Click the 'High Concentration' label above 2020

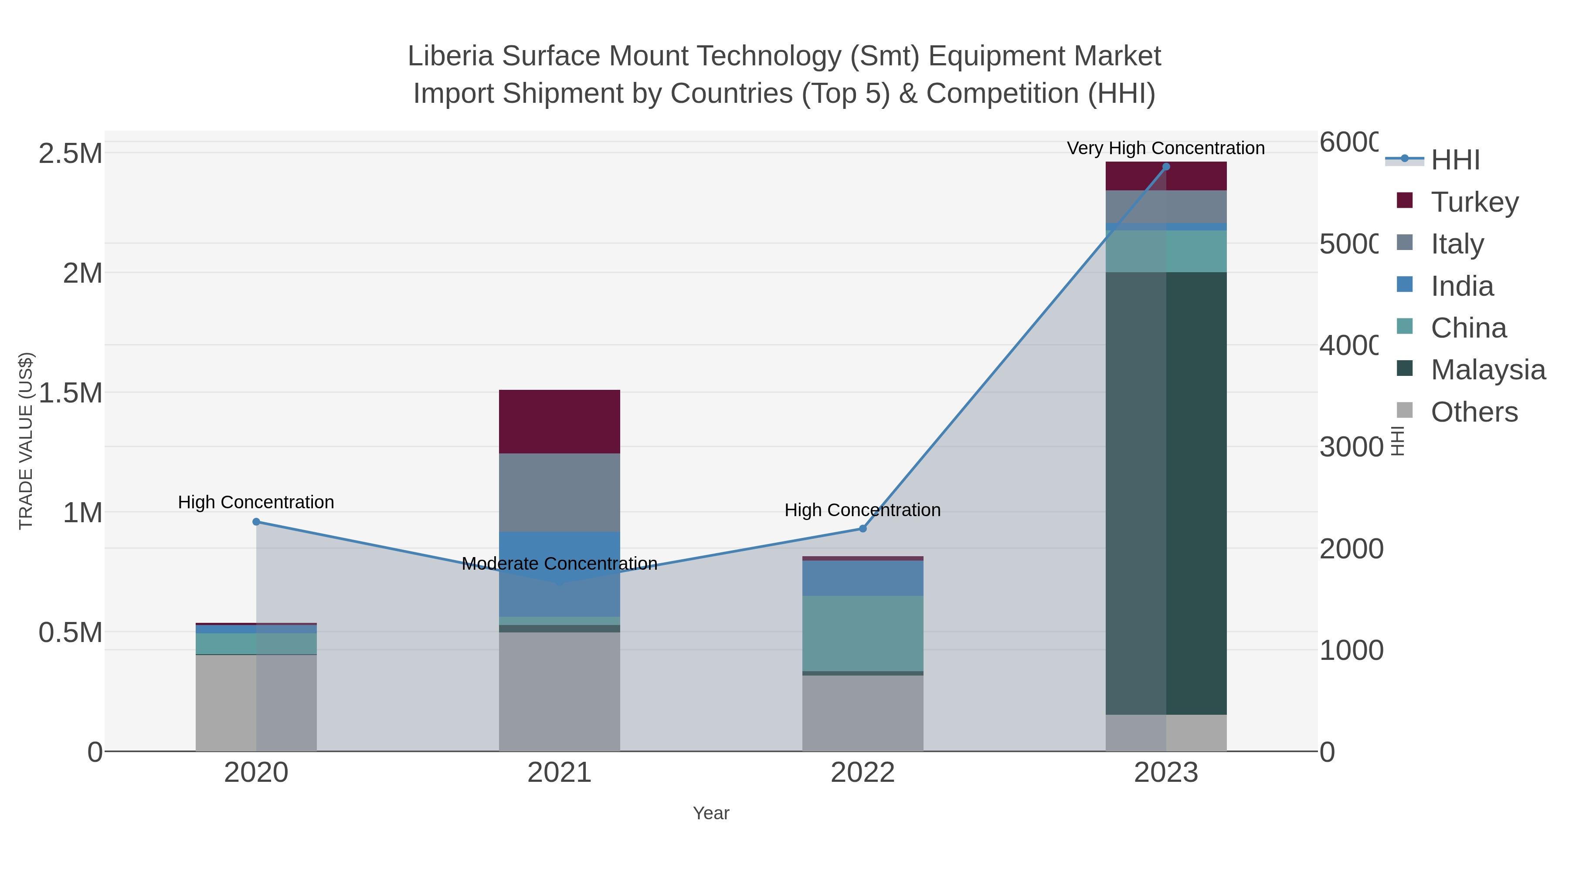tap(256, 502)
